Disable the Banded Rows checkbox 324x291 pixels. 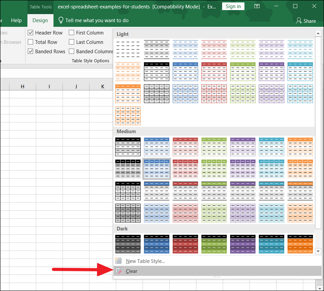[x=30, y=51]
